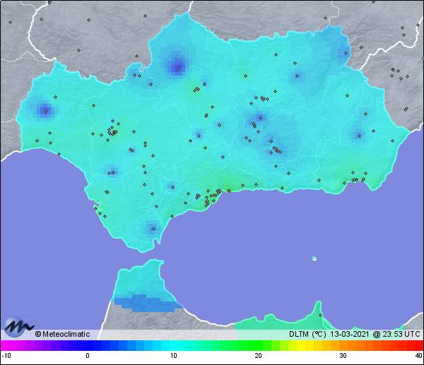Click the blue cold spot in western Huelva area
The height and width of the screenshot is (365, 424).
point(46,110)
